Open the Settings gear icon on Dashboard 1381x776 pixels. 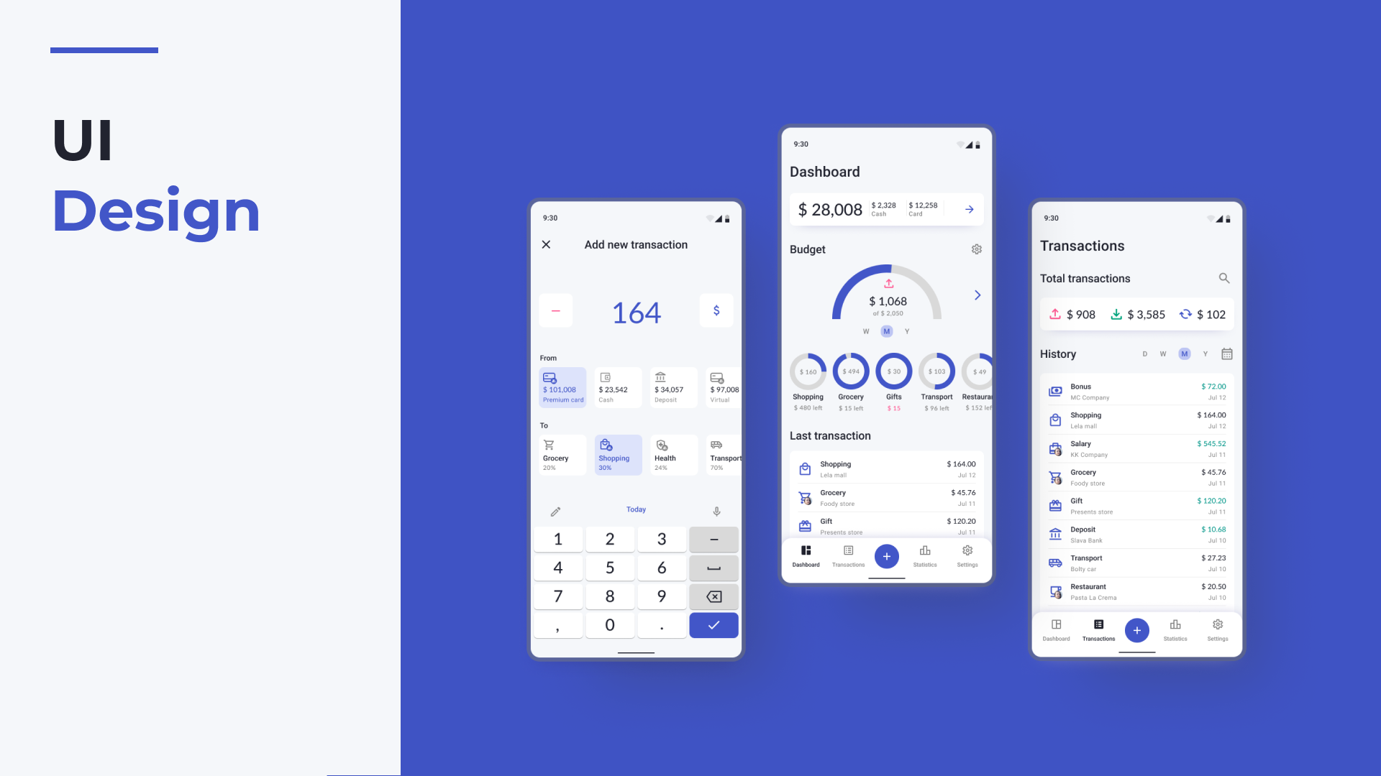[x=977, y=249]
